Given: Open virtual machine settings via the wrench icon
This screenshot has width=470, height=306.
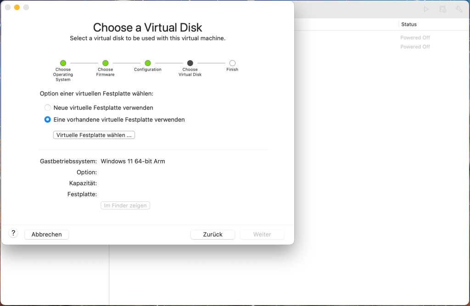Looking at the screenshot, I should coord(459,9).
